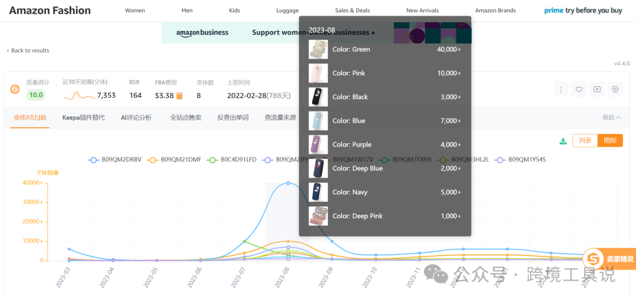Open the 反查出单词 tab

pyautogui.click(x=233, y=117)
